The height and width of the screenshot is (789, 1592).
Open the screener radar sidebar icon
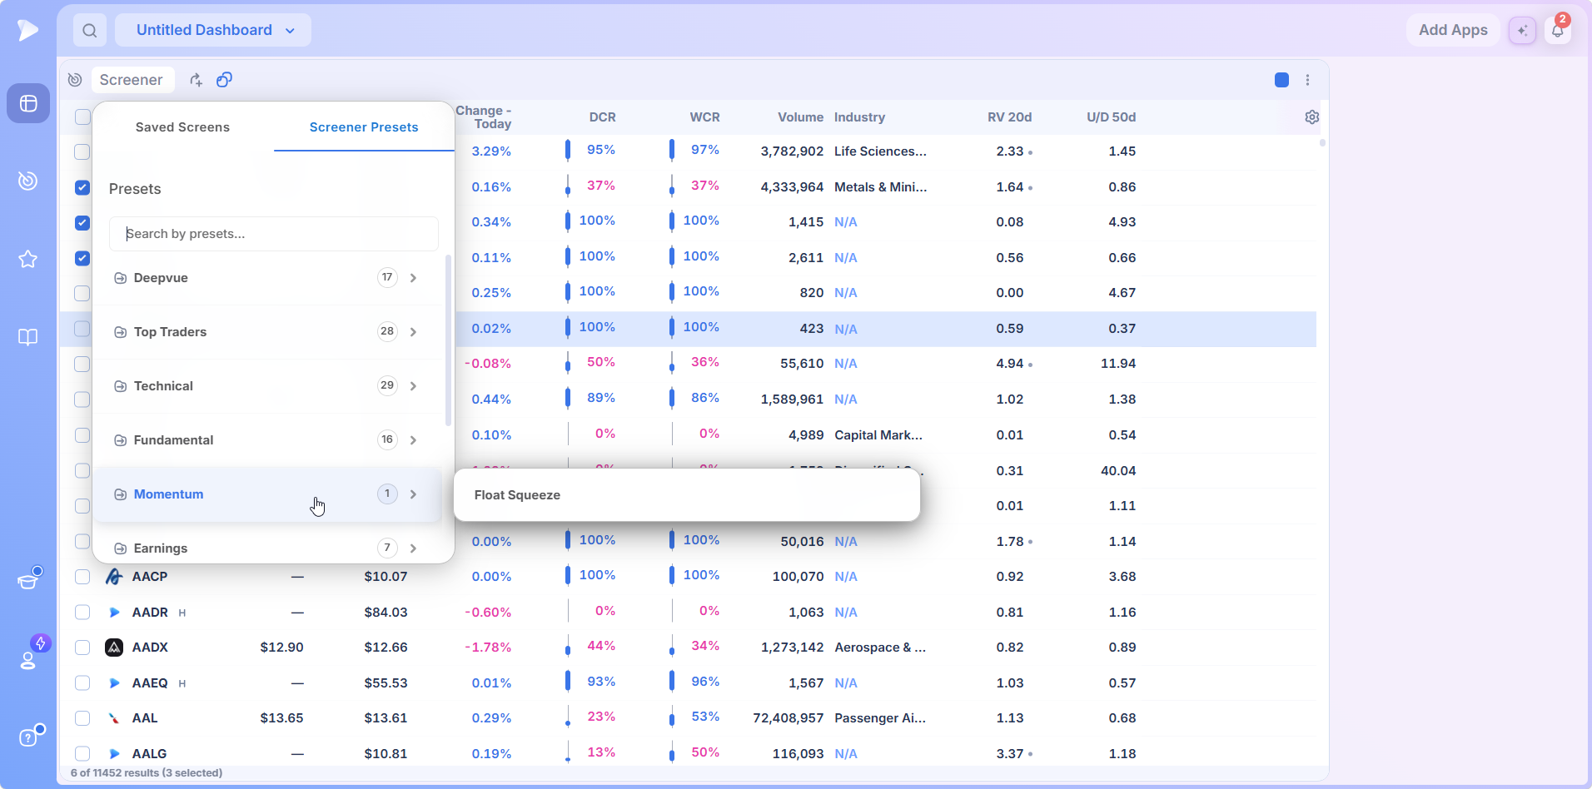pos(28,181)
